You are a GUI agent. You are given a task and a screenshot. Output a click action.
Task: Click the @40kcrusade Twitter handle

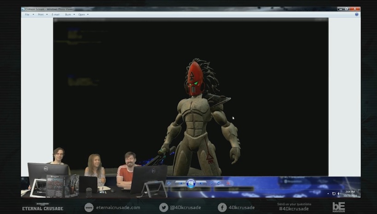(x=186, y=208)
